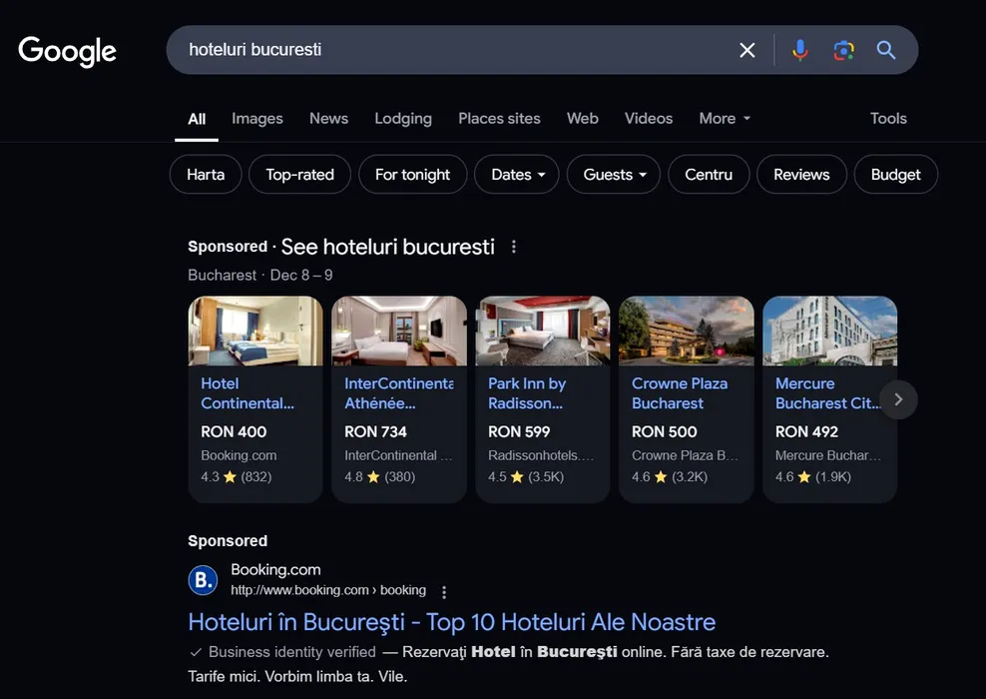Viewport: 986px width, 699px height.
Task: Open the Places sites tab
Action: pos(499,118)
